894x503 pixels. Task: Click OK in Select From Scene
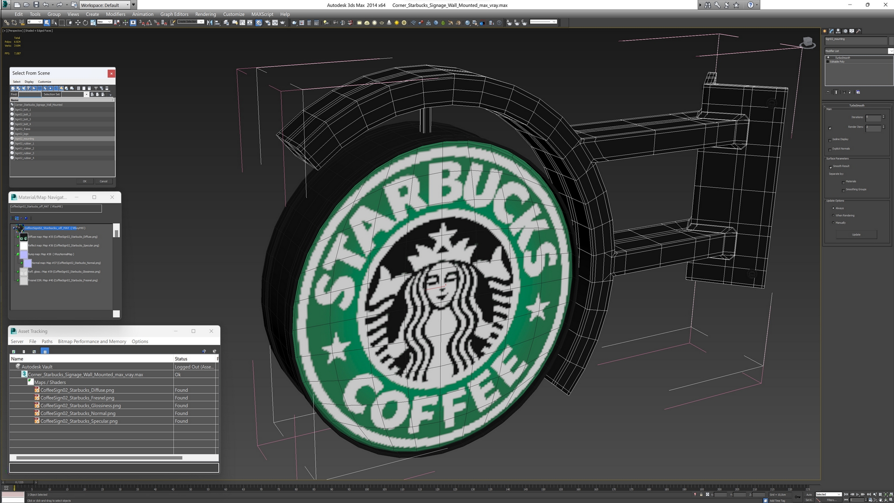pos(84,181)
